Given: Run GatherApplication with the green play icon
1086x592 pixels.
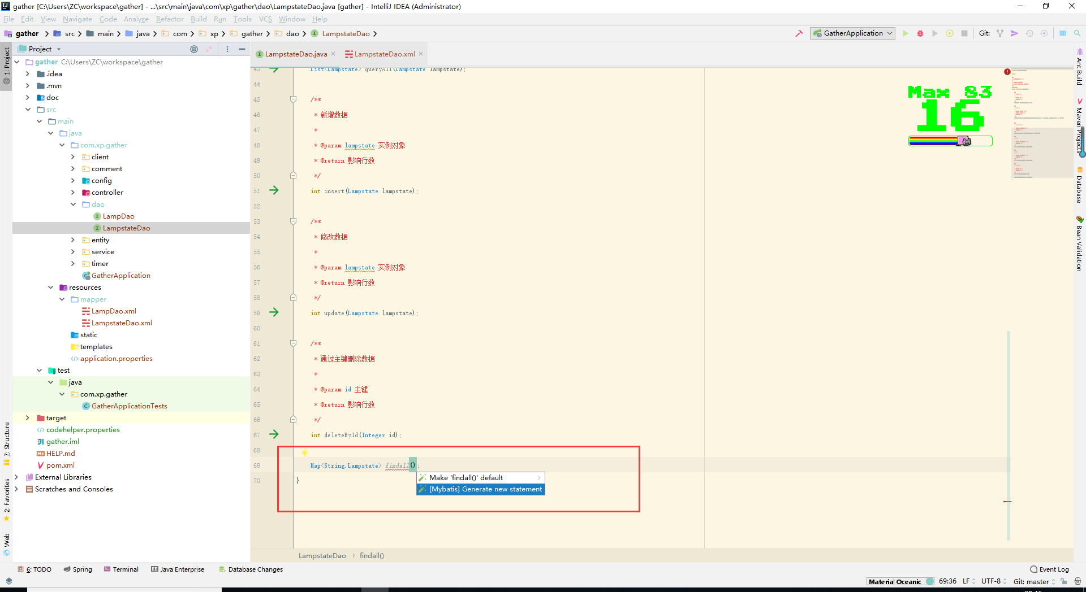Looking at the screenshot, I should pos(906,33).
